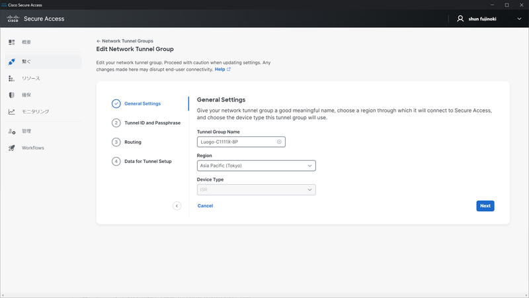The image size is (529, 298).
Task: Click the back arrow beside Network Tunnel Groups
Action: point(99,41)
